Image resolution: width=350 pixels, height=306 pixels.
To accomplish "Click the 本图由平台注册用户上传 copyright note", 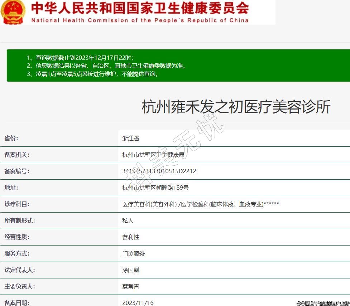I will click(x=322, y=303).
